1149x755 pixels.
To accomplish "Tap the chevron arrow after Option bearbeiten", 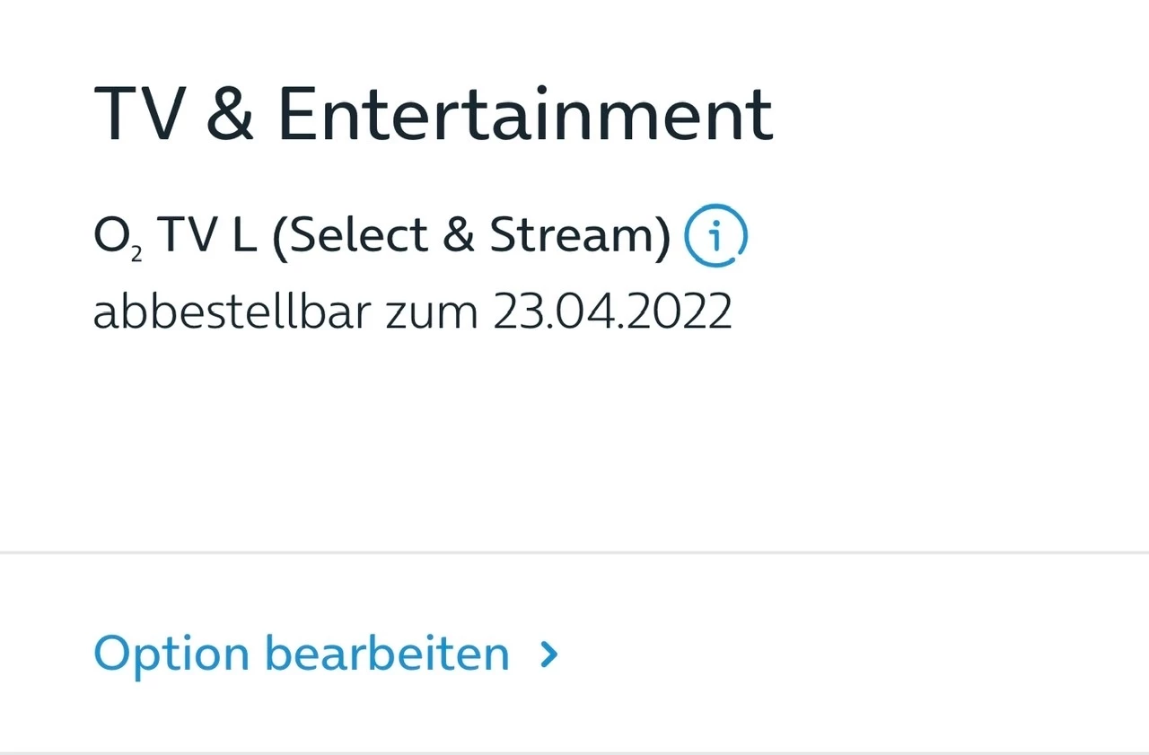I will [549, 654].
